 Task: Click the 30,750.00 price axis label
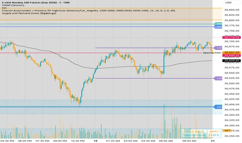pyautogui.click(x=232, y=31)
